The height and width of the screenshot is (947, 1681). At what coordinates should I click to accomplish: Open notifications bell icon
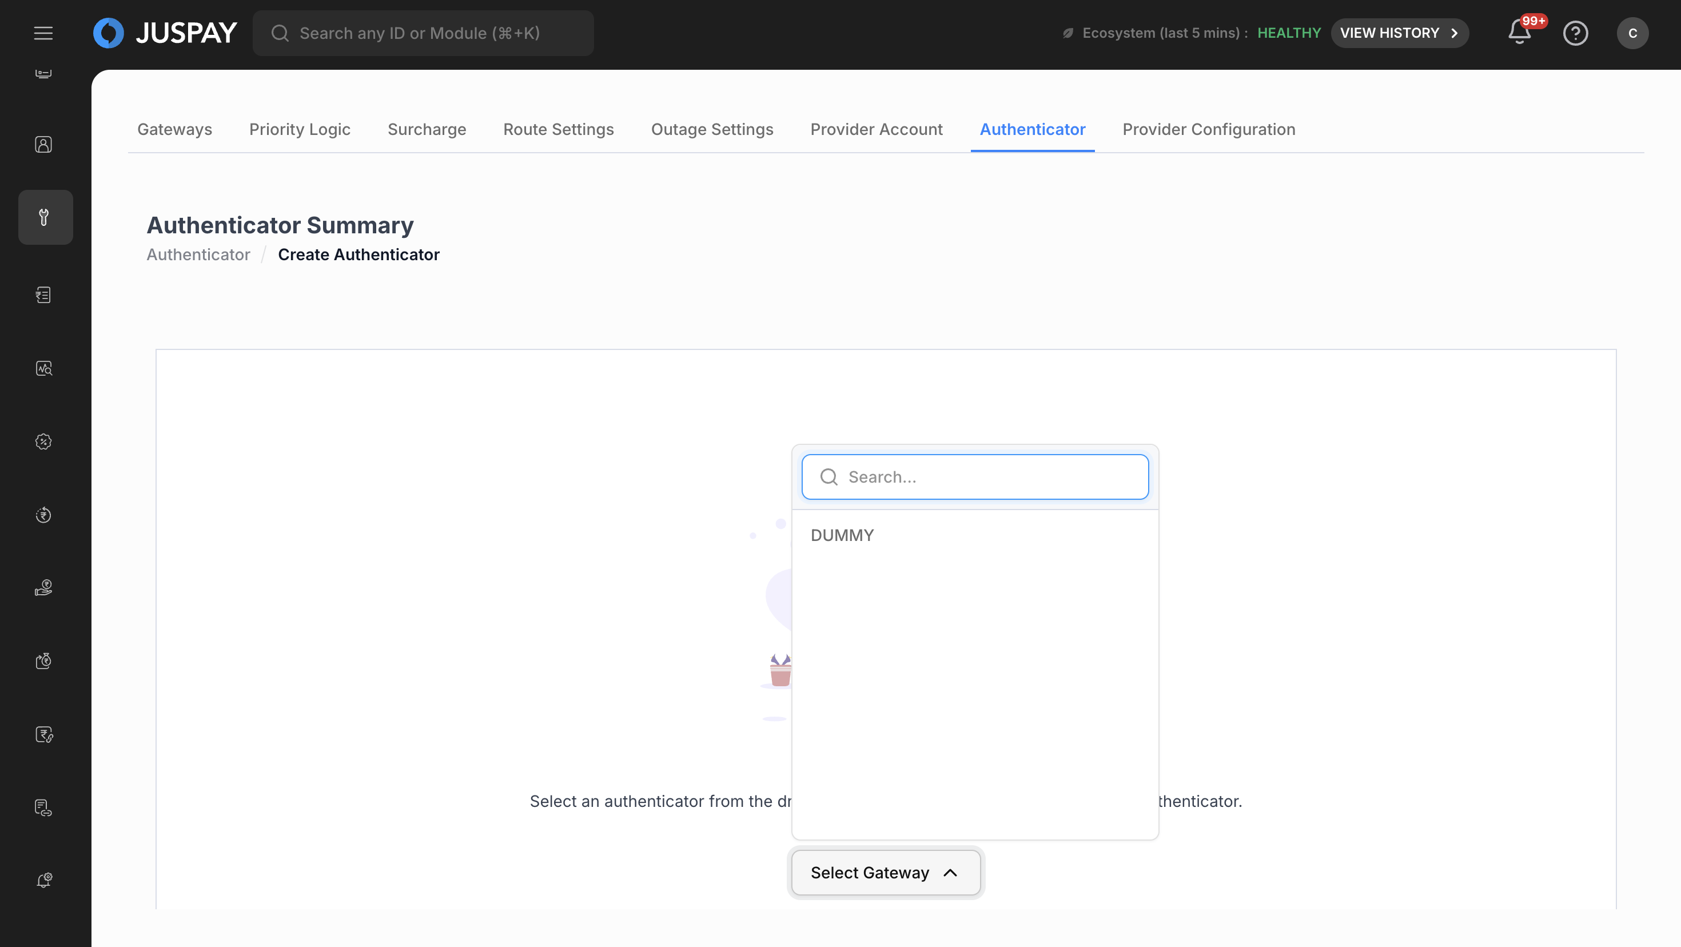pos(1519,33)
